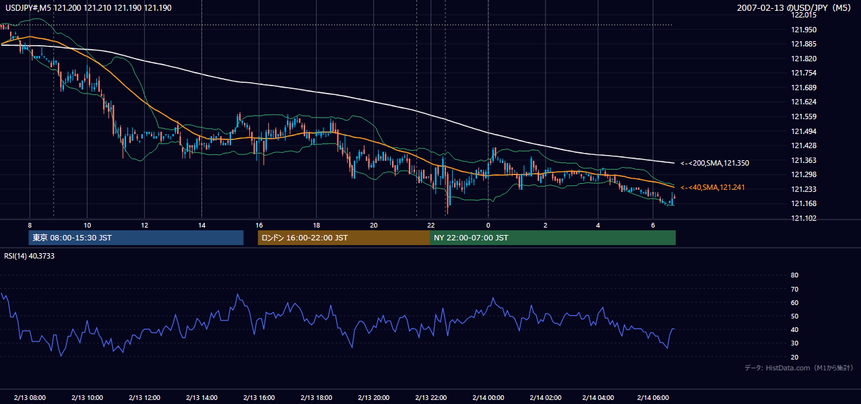Click RSI level 70 on scale

[x=794, y=289]
